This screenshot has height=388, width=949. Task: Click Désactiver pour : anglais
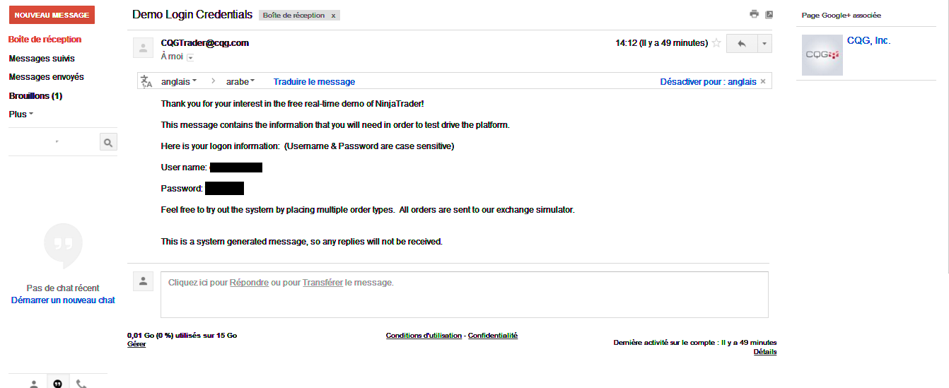pyautogui.click(x=708, y=82)
